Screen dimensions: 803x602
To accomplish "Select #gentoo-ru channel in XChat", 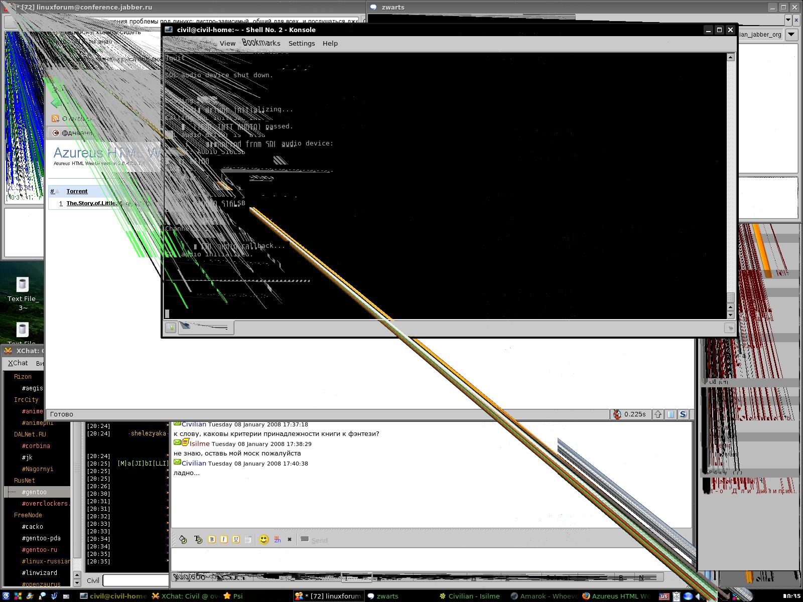I will point(39,550).
